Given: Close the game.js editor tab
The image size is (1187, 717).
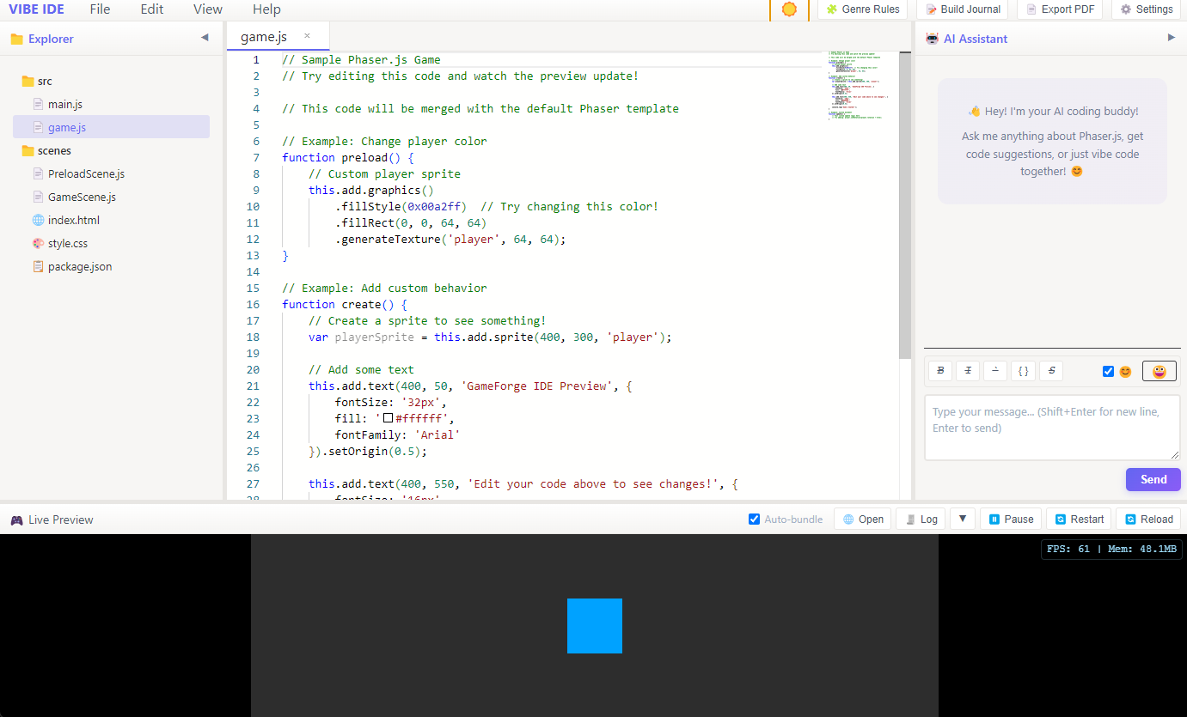Looking at the screenshot, I should pos(307,36).
